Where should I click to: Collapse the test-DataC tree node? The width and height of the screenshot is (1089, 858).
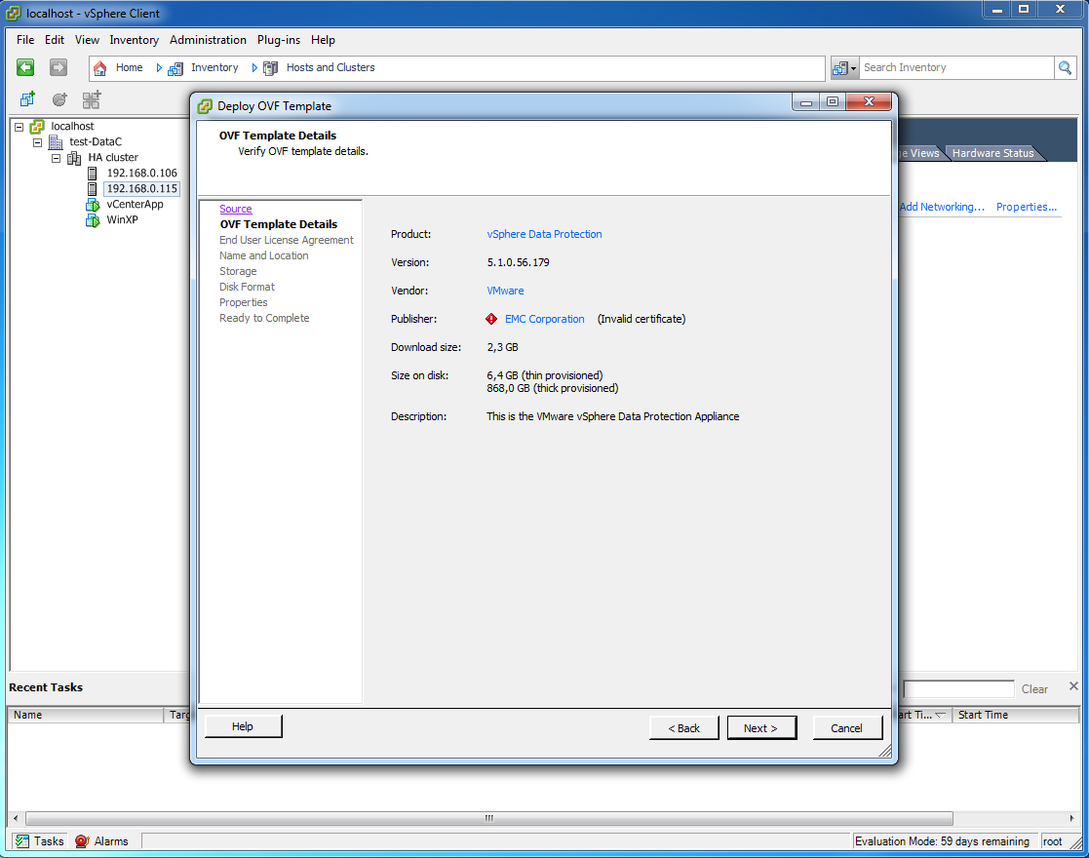coord(37,142)
